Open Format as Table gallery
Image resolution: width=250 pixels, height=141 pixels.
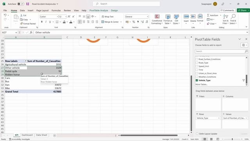168,19
